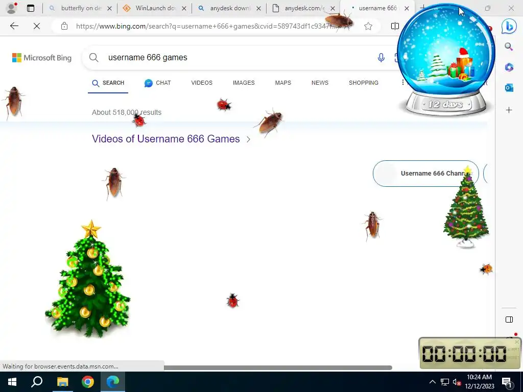The image size is (523, 392).
Task: Open 'Videos of Username 666 Games' heading
Action: [x=166, y=139]
